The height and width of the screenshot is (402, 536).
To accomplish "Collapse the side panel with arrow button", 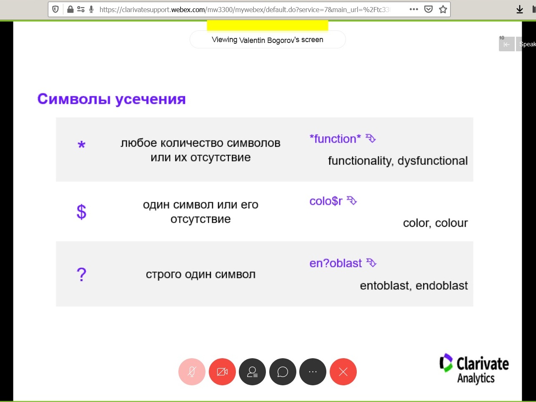I will [506, 44].
